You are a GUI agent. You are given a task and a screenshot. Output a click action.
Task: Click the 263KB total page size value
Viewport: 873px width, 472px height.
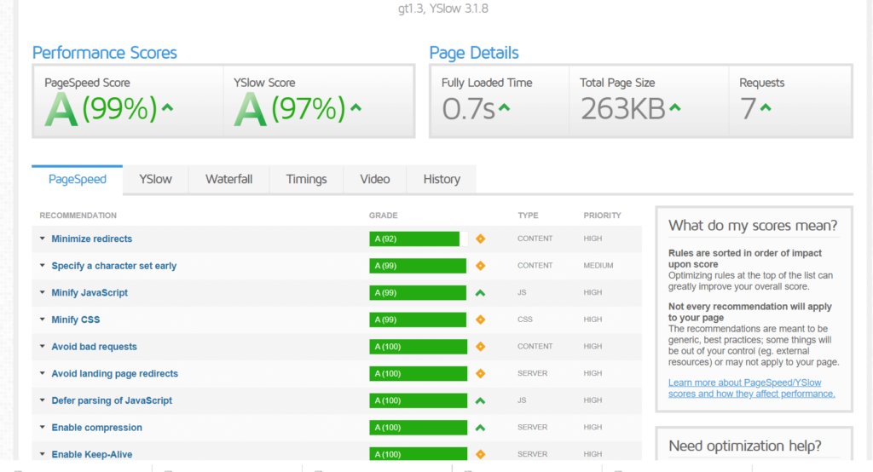[x=623, y=108]
